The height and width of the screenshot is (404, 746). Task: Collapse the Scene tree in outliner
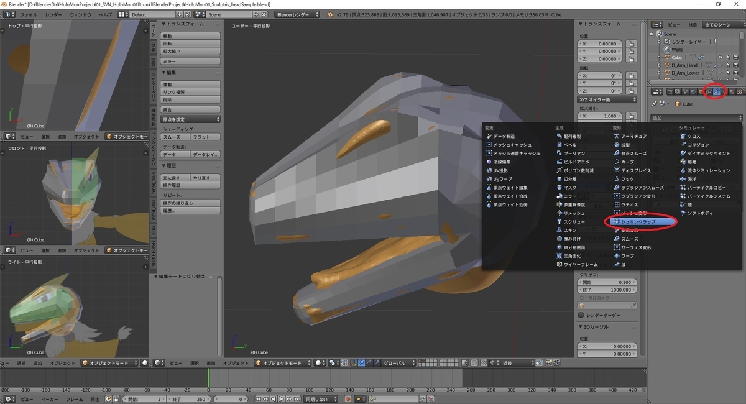652,34
